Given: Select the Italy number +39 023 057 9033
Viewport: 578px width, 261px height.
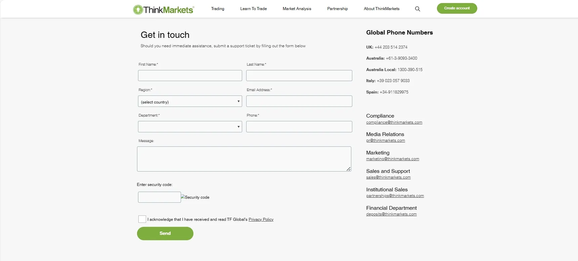Looking at the screenshot, I should 393,81.
